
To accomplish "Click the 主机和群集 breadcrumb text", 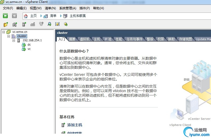I will click(x=78, y=16).
